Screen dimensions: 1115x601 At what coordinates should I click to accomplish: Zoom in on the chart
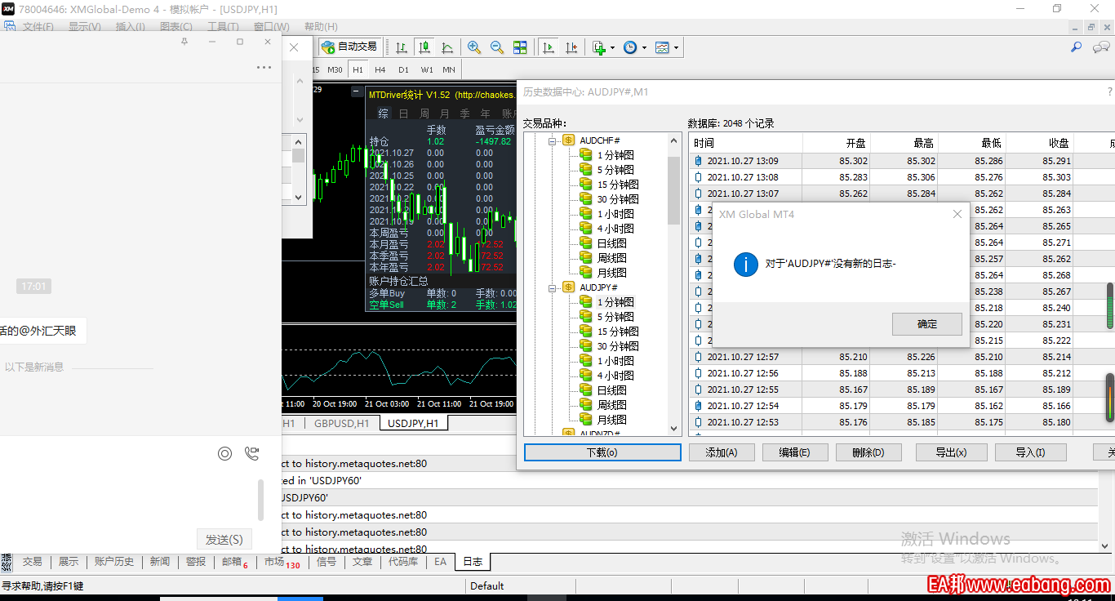tap(474, 47)
